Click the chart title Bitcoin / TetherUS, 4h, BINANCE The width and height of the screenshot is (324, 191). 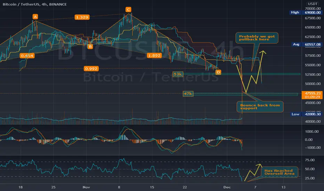tap(35, 4)
